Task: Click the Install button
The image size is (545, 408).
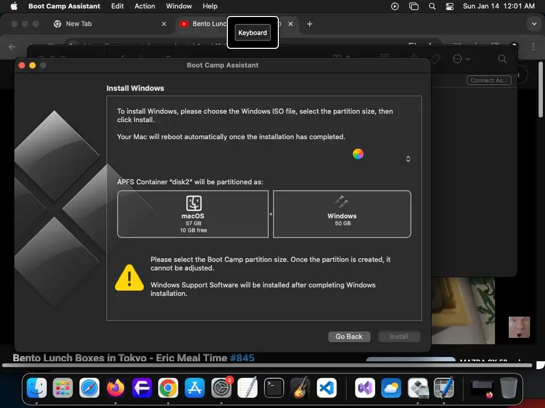Action: 399,336
